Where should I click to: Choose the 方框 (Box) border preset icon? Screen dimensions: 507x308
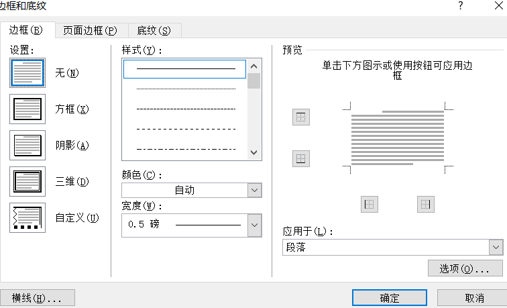point(27,109)
